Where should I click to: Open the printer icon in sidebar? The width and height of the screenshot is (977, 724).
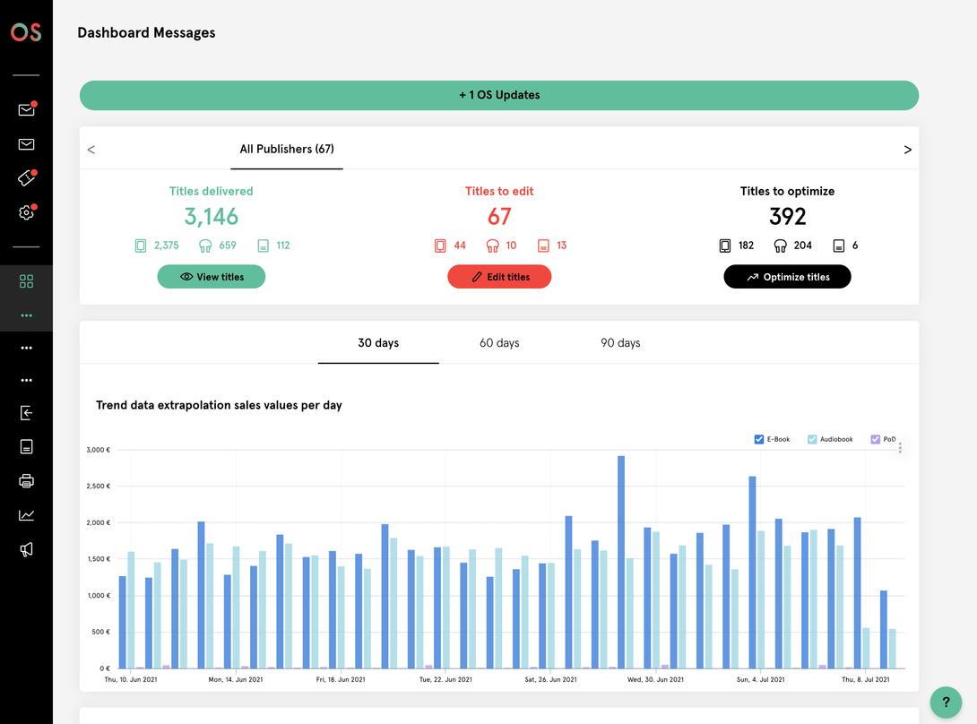26,481
